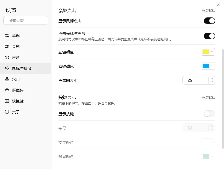Click the 字号 value field 50
This screenshot has height=169, width=224.
(195, 128)
